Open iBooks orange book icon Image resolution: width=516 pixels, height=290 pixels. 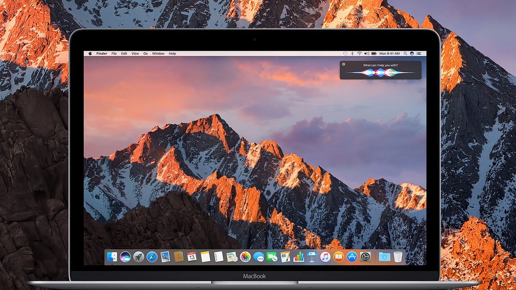[338, 256]
